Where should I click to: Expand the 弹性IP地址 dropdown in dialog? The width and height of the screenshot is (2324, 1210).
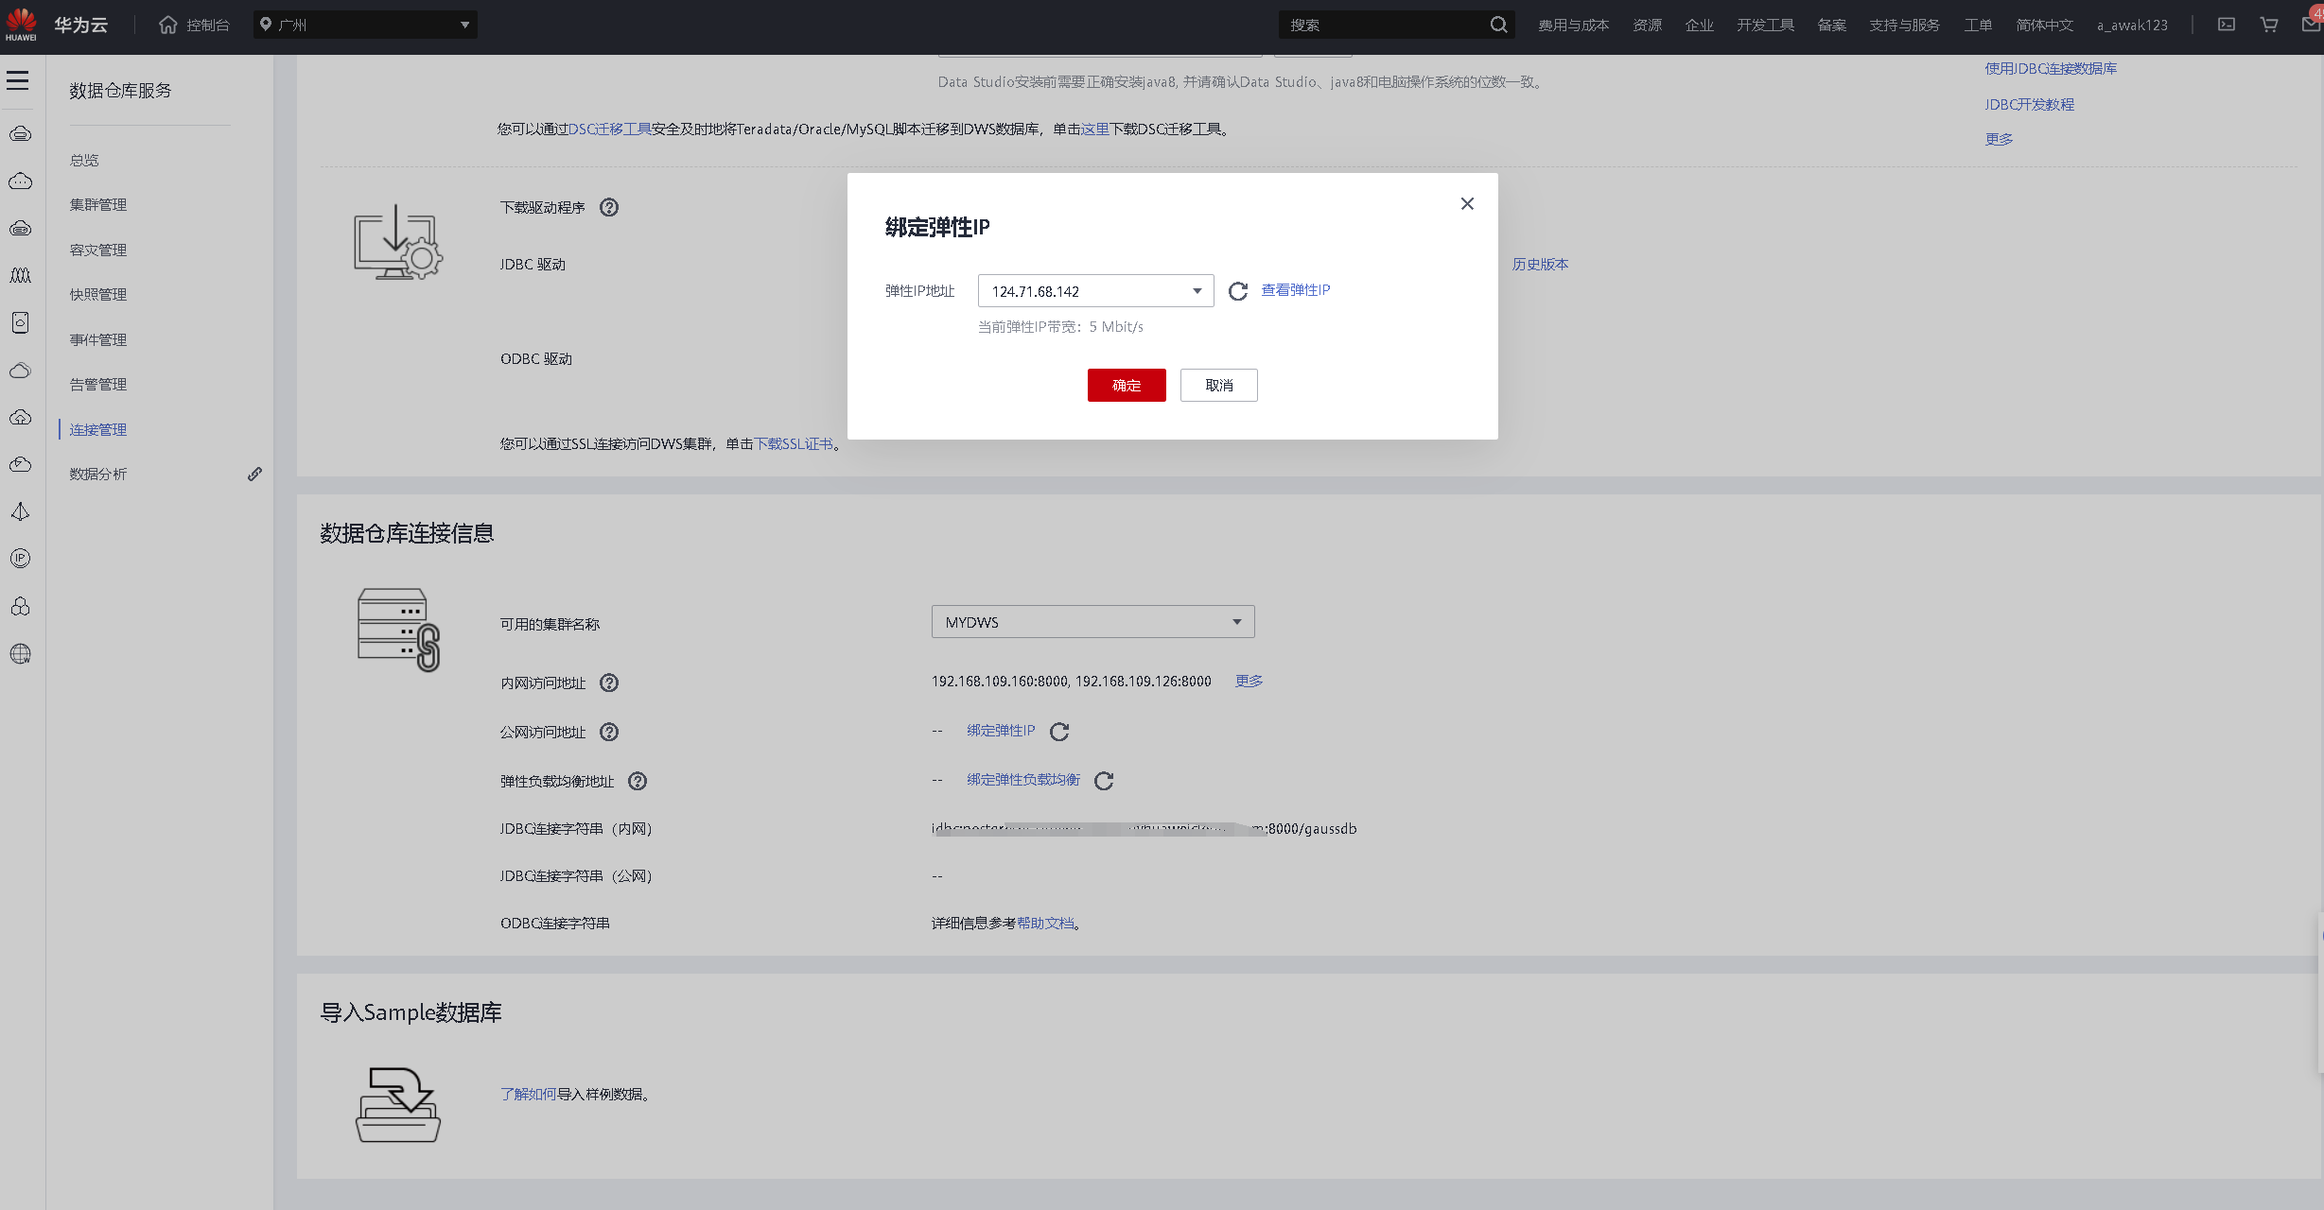[1095, 291]
